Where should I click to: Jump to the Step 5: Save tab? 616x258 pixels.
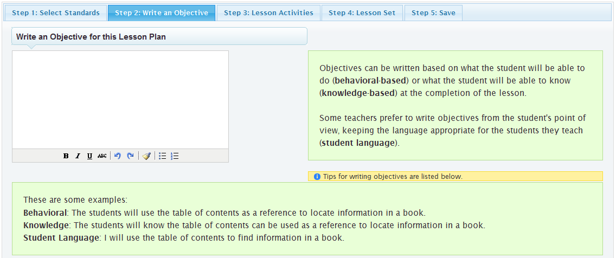[433, 13]
